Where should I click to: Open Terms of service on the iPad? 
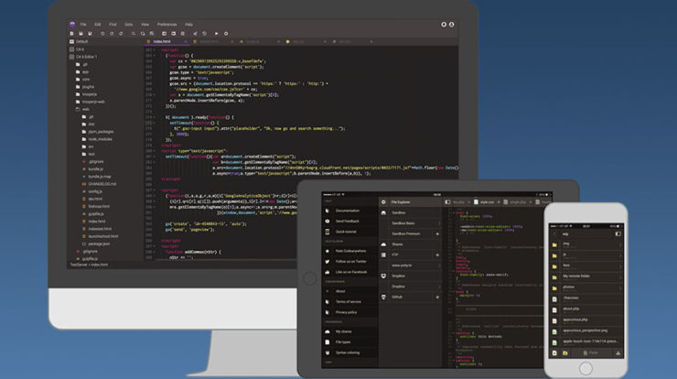[348, 302]
